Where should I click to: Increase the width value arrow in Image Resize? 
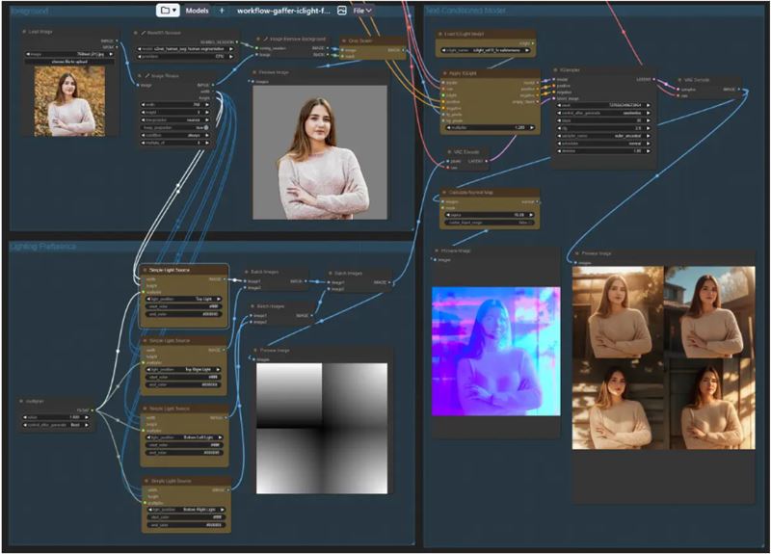(207, 105)
